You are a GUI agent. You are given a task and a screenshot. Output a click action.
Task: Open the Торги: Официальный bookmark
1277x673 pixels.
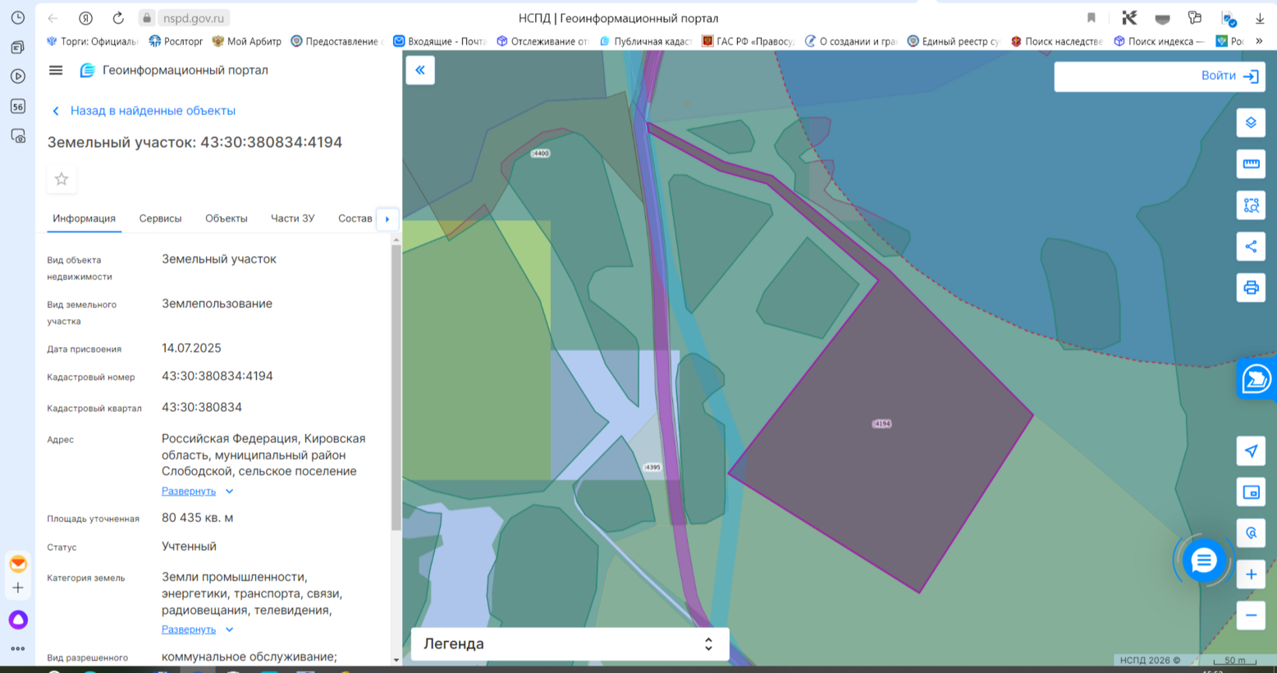click(92, 41)
